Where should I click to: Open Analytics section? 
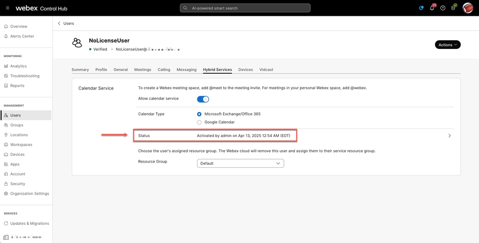pos(18,66)
